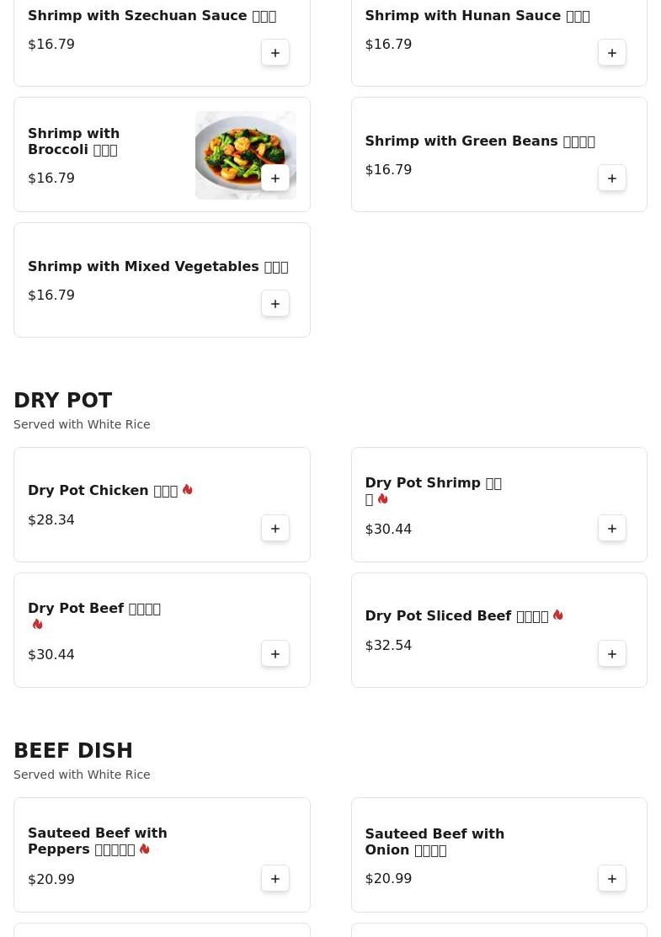
Task: Open the Shrimp with Broccoli food photo
Action: [x=246, y=155]
